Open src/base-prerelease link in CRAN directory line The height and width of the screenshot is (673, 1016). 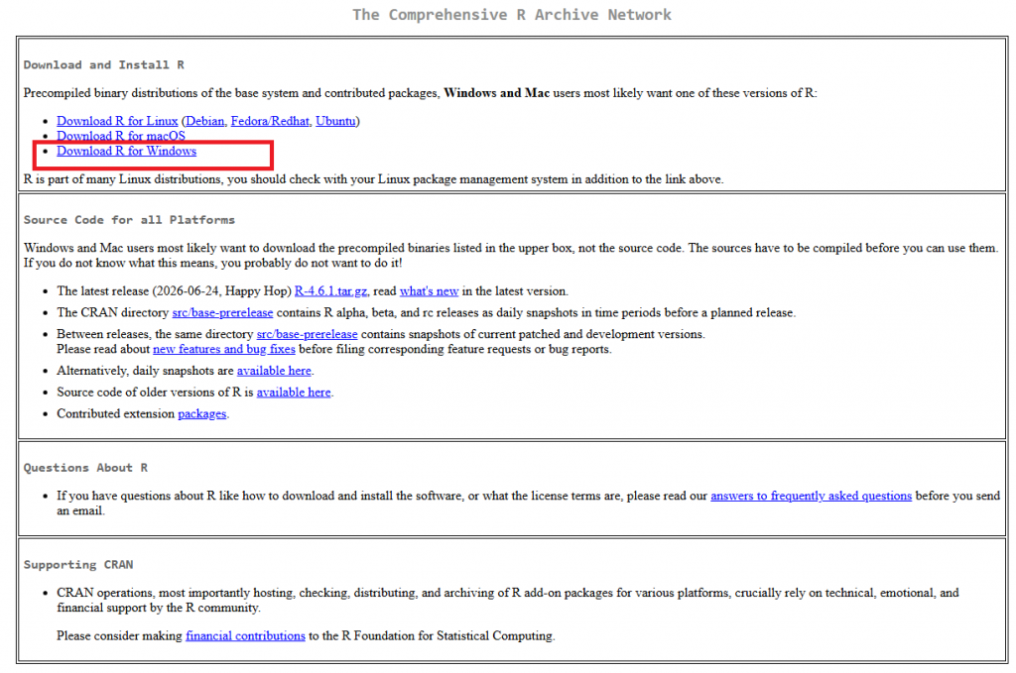[x=223, y=312]
